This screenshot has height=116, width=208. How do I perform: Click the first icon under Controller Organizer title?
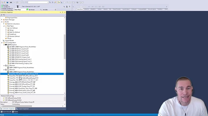[x=1, y=15]
